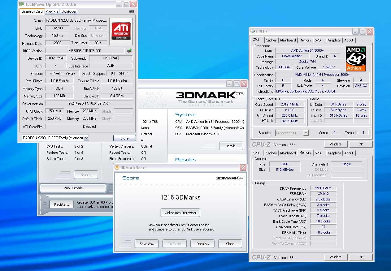Click the AMD Athlon 64 3000+ name field
391x271 pixels.
(x=307, y=50)
